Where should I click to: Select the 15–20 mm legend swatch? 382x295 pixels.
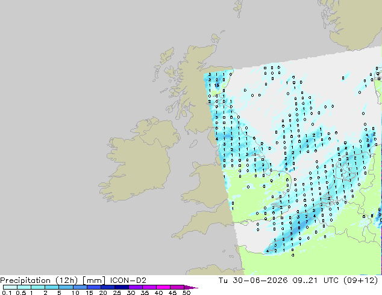pyautogui.click(x=93, y=287)
